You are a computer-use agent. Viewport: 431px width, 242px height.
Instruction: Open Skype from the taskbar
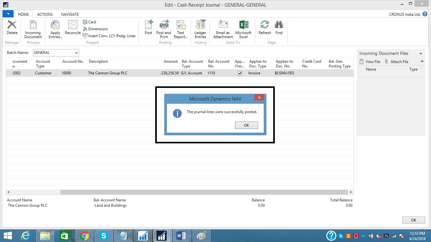[x=103, y=236]
